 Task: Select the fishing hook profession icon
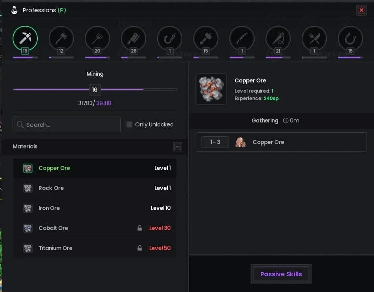170,38
